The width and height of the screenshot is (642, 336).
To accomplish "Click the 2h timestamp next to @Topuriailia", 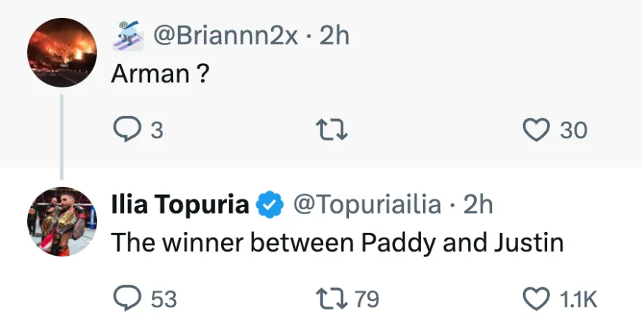I will point(478,205).
